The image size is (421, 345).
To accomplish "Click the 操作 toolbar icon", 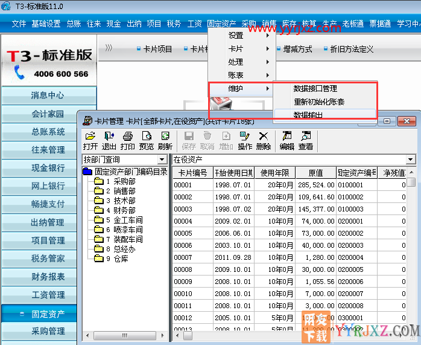I will click(245, 141).
